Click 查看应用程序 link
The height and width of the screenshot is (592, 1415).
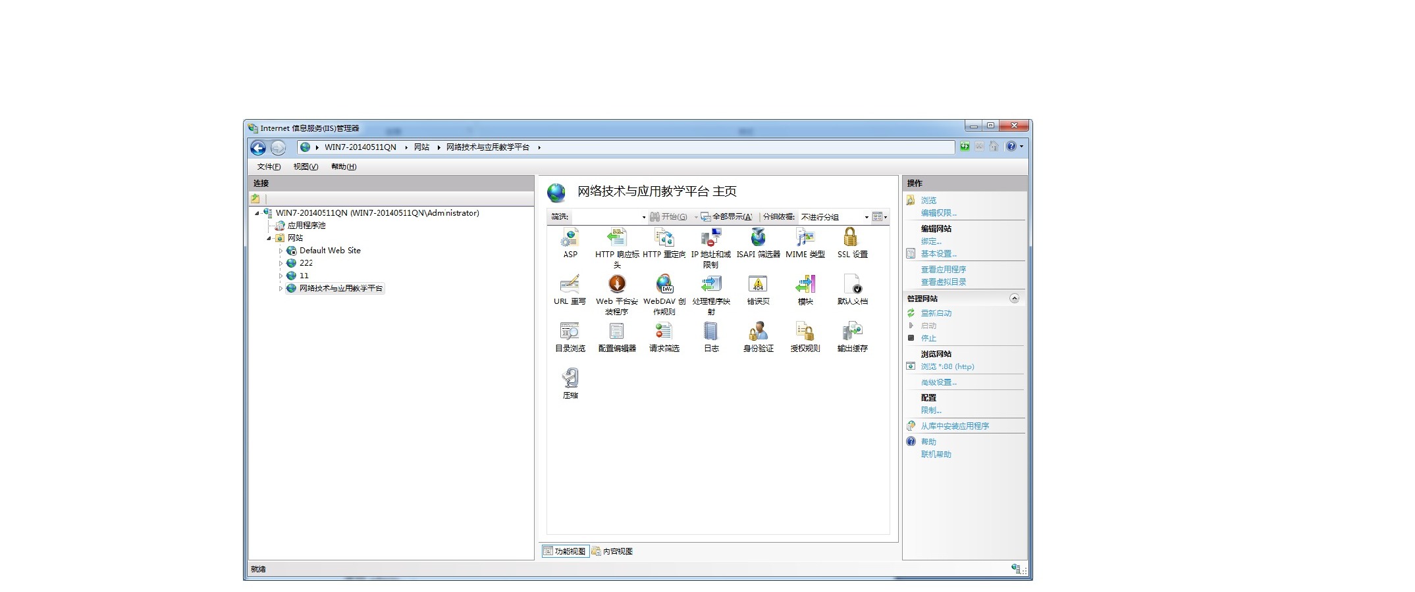pos(944,270)
